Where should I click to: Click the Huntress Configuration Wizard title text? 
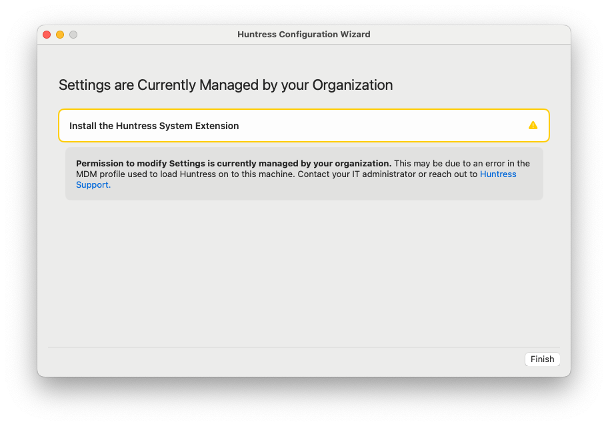pos(303,35)
